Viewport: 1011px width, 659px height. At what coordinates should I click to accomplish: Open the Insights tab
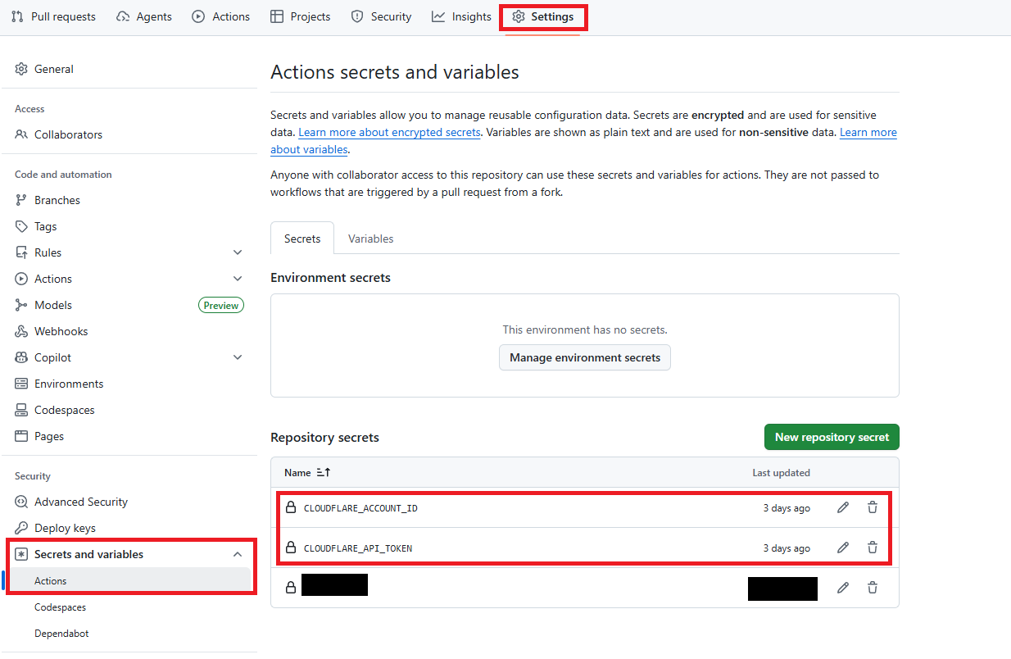pyautogui.click(x=462, y=16)
